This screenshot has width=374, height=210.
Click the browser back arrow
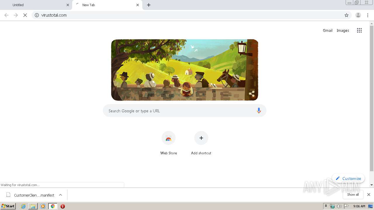click(6, 15)
